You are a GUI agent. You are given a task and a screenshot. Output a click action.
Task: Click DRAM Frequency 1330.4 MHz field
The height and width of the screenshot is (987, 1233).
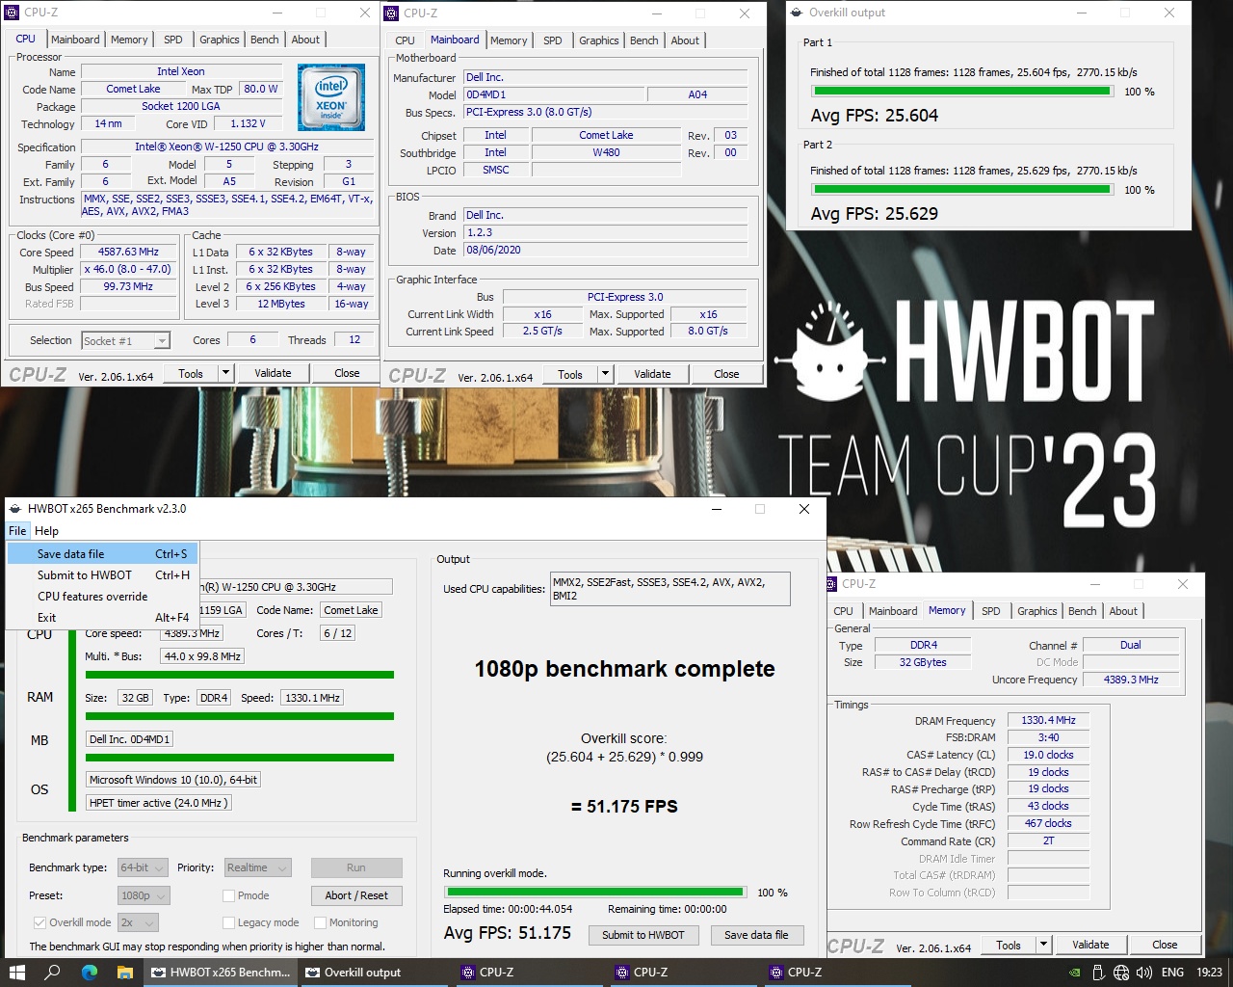pyautogui.click(x=1049, y=720)
